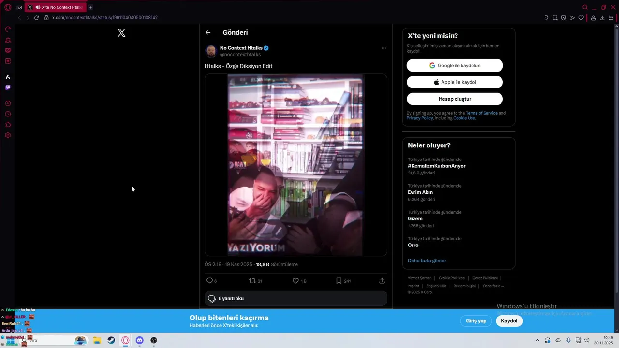Viewport: 619px width, 348px height.
Task: Click Google ile kaydolun button
Action: tap(455, 65)
